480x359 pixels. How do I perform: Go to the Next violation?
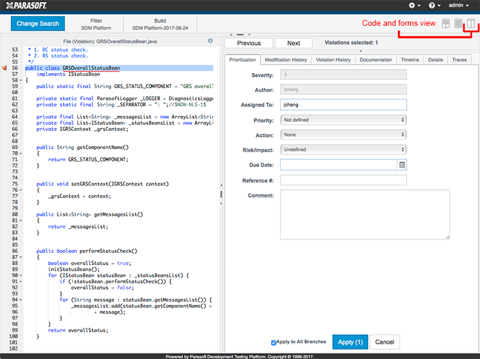coord(293,43)
